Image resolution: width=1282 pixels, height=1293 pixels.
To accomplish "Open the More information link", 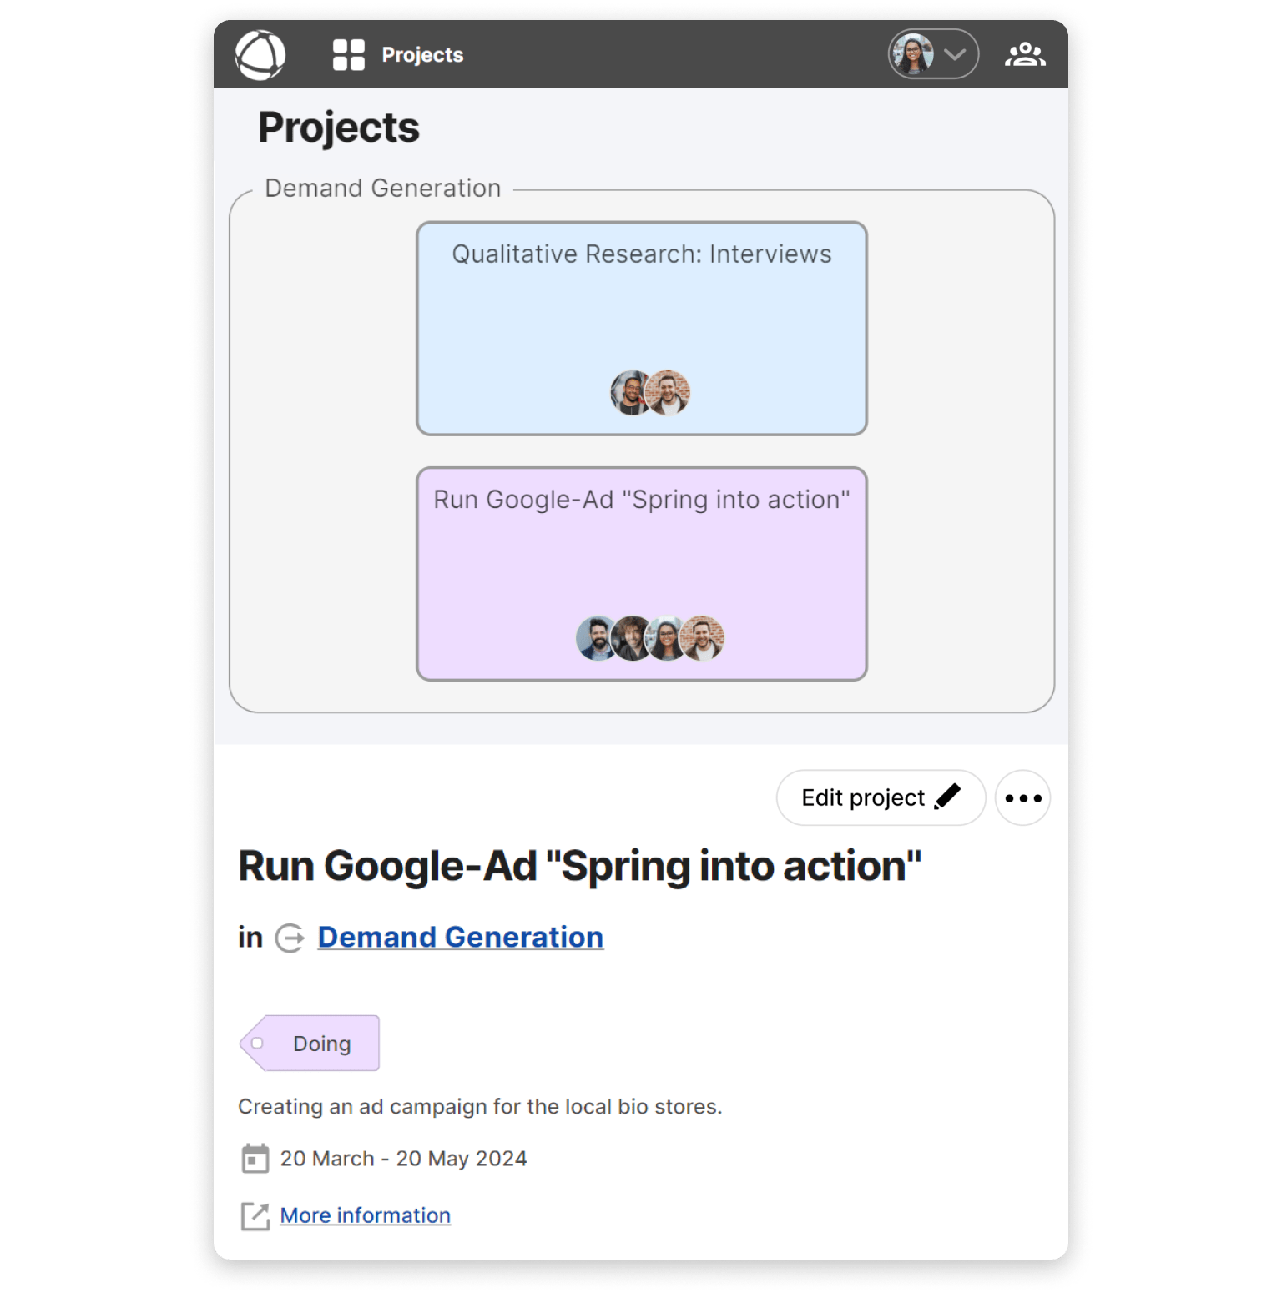I will [x=365, y=1215].
